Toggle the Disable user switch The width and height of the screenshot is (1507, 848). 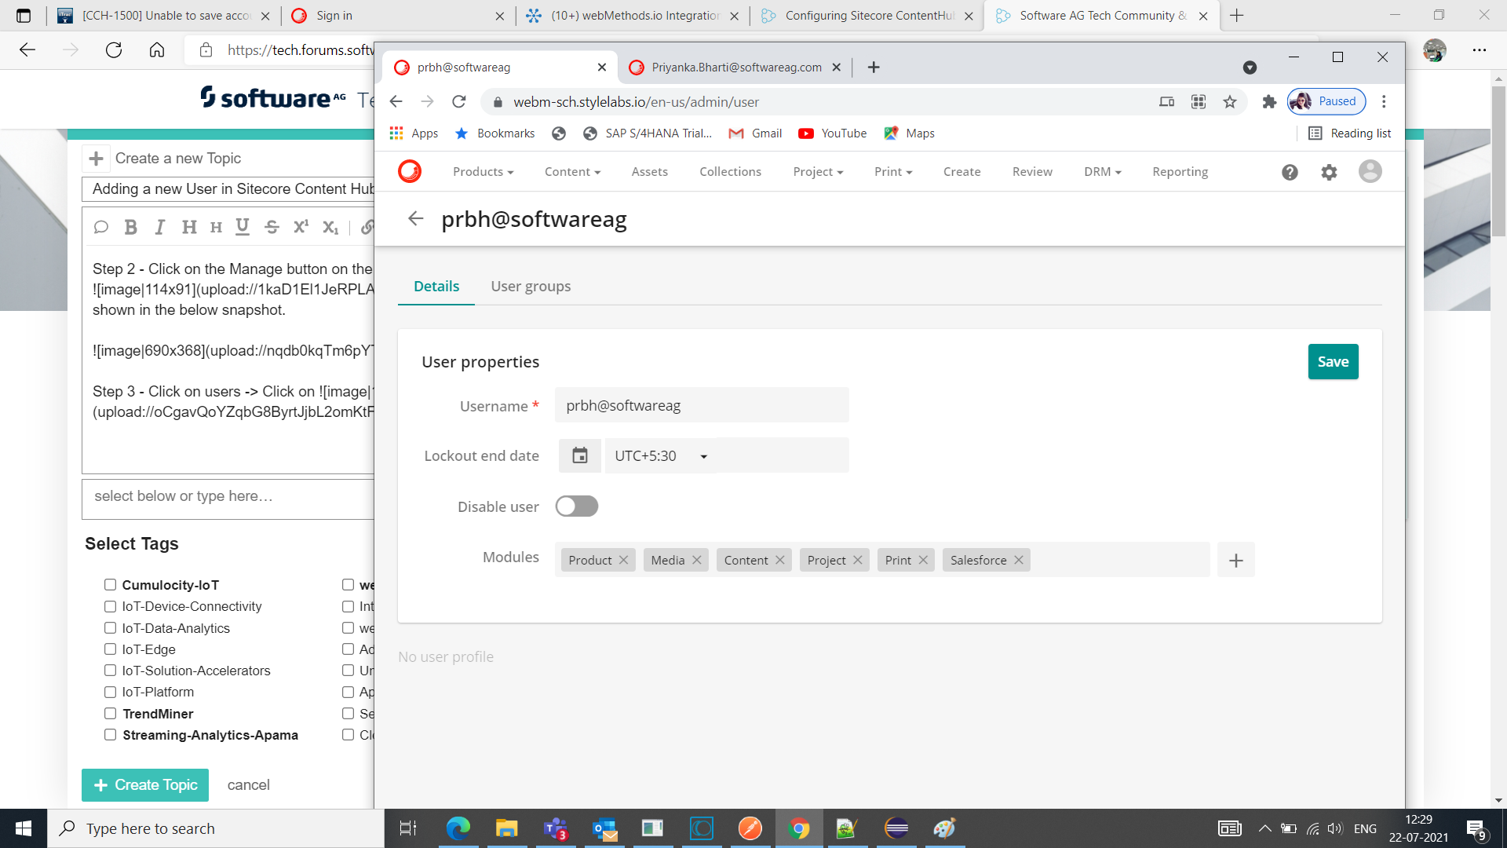coord(576,506)
